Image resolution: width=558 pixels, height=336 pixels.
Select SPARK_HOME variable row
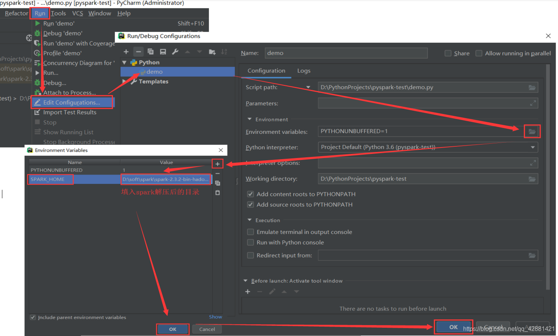(120, 179)
